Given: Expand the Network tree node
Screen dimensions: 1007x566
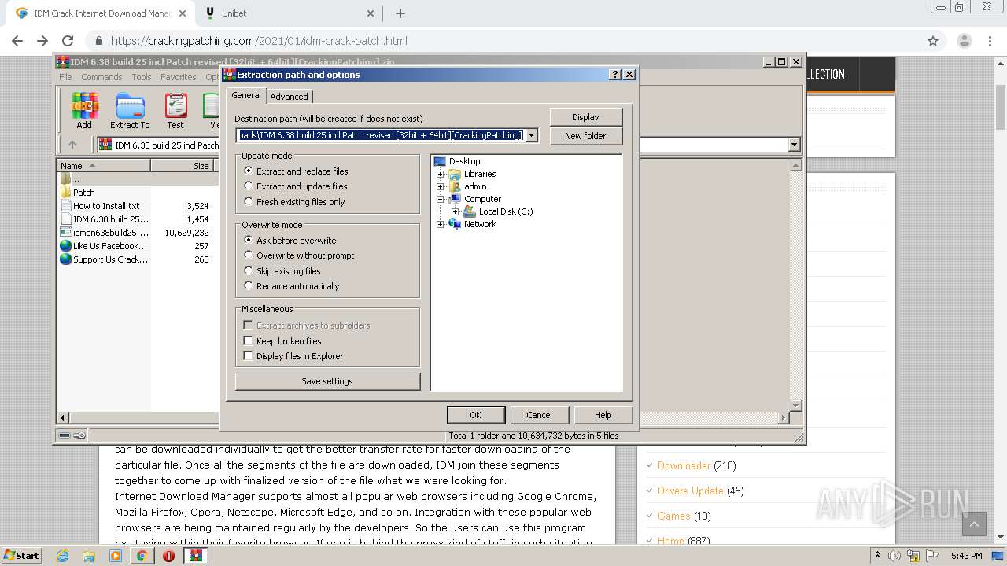Looking at the screenshot, I should (x=441, y=224).
